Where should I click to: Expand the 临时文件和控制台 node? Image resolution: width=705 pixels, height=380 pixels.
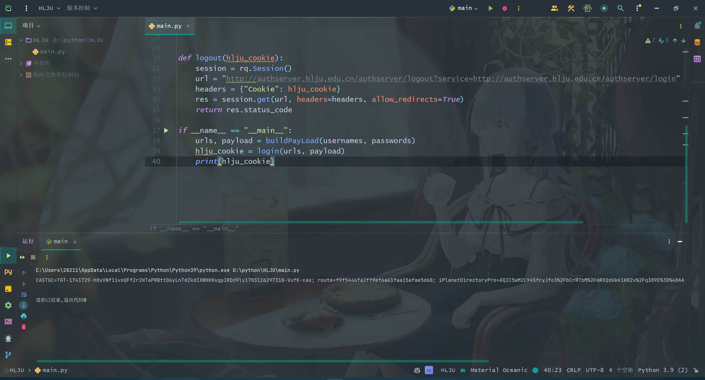[x=21, y=75]
